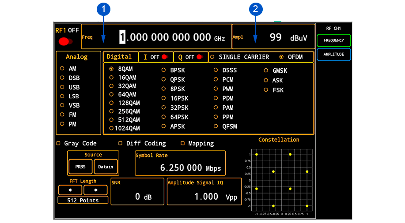Select 8PSK modulation
The width and height of the screenshot is (405, 223).
[x=163, y=89]
